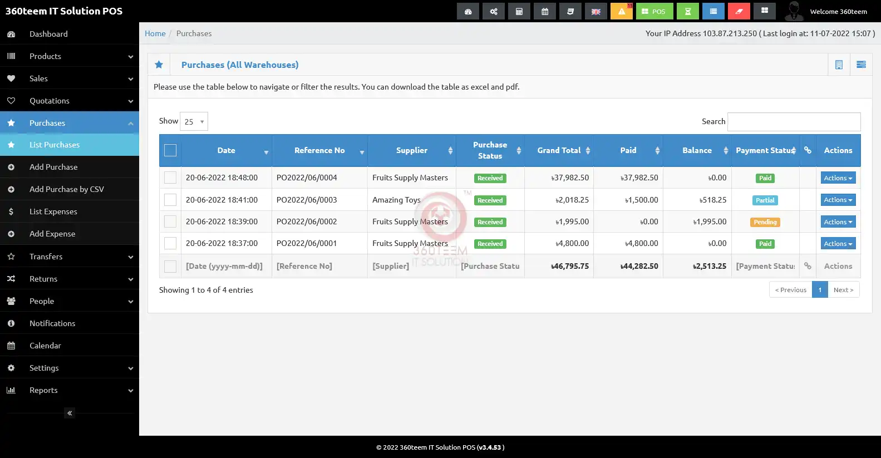The width and height of the screenshot is (881, 458).
Task: Open the orange alerts warning icon
Action: click(x=622, y=11)
